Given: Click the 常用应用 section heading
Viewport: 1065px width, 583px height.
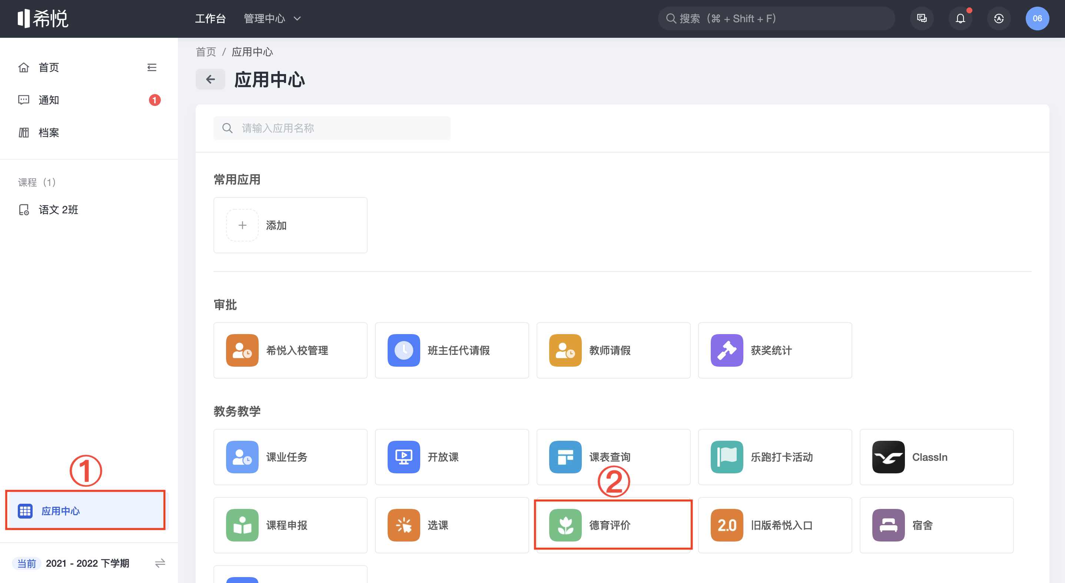Looking at the screenshot, I should (x=237, y=179).
